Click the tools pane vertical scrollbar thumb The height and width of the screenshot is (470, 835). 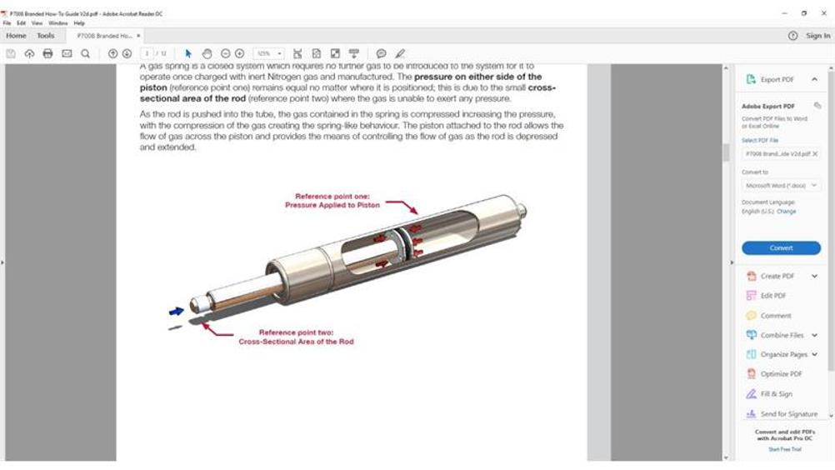coord(832,221)
